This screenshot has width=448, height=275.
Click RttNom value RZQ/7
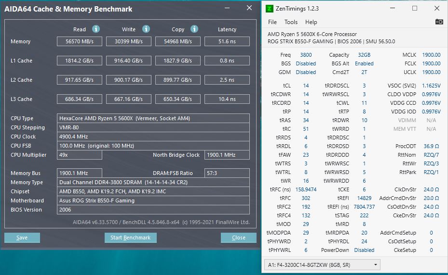[x=431, y=155]
